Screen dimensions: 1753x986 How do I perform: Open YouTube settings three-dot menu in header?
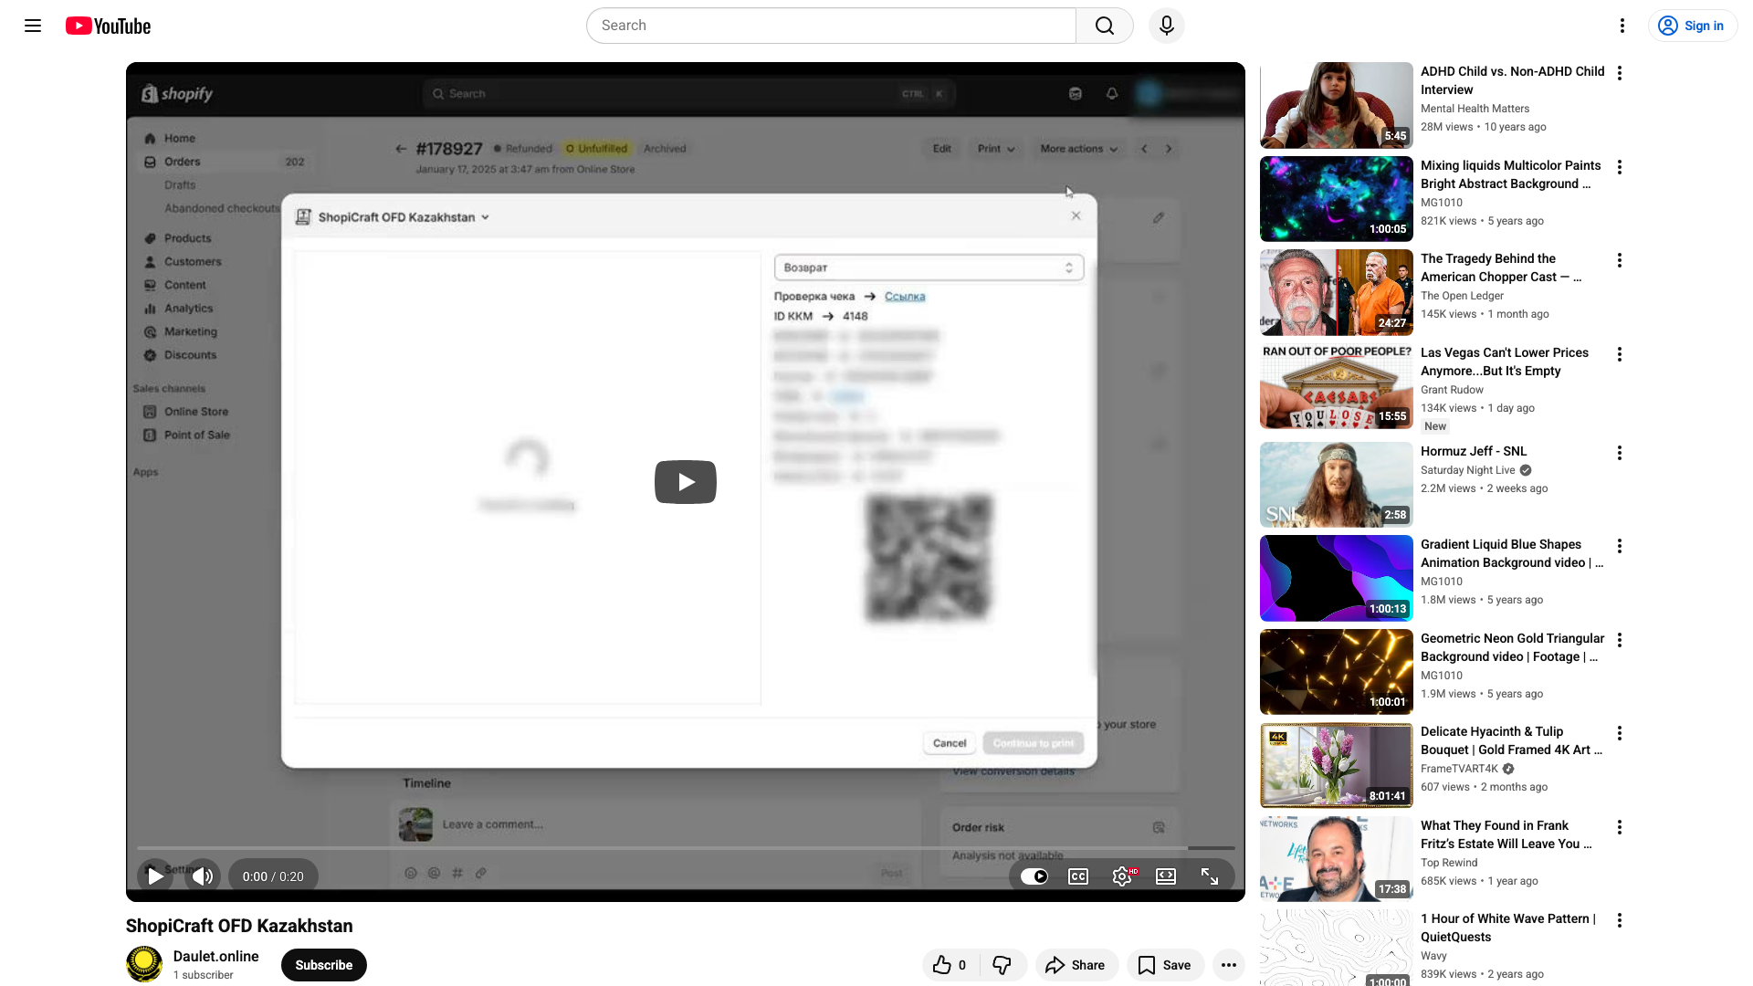pos(1622,26)
